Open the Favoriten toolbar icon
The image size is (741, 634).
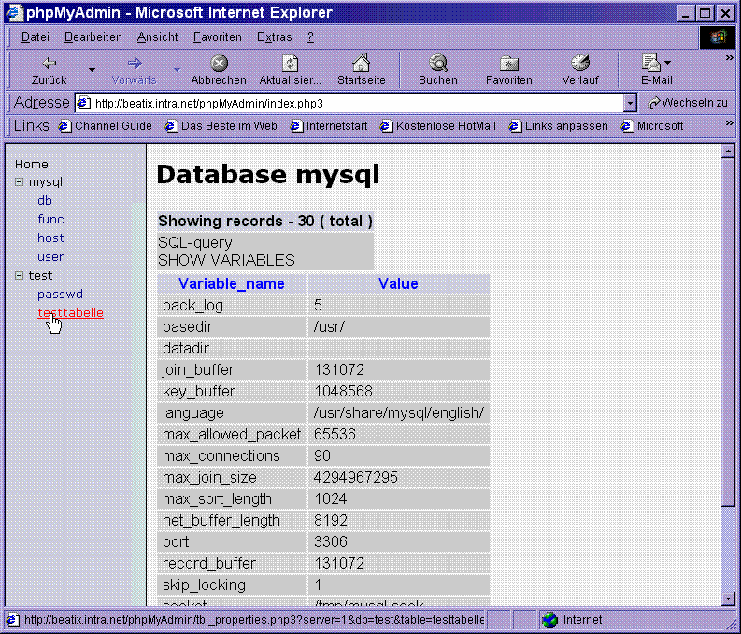coord(508,64)
